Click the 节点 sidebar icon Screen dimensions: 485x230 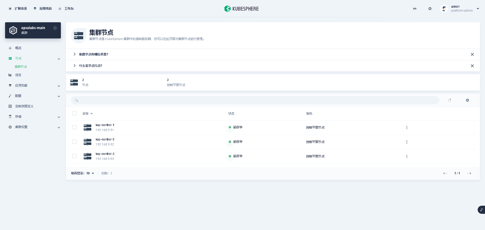(10, 58)
